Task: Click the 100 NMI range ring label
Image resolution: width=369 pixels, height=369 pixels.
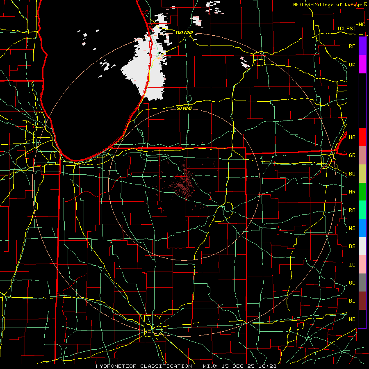Action: point(184,32)
